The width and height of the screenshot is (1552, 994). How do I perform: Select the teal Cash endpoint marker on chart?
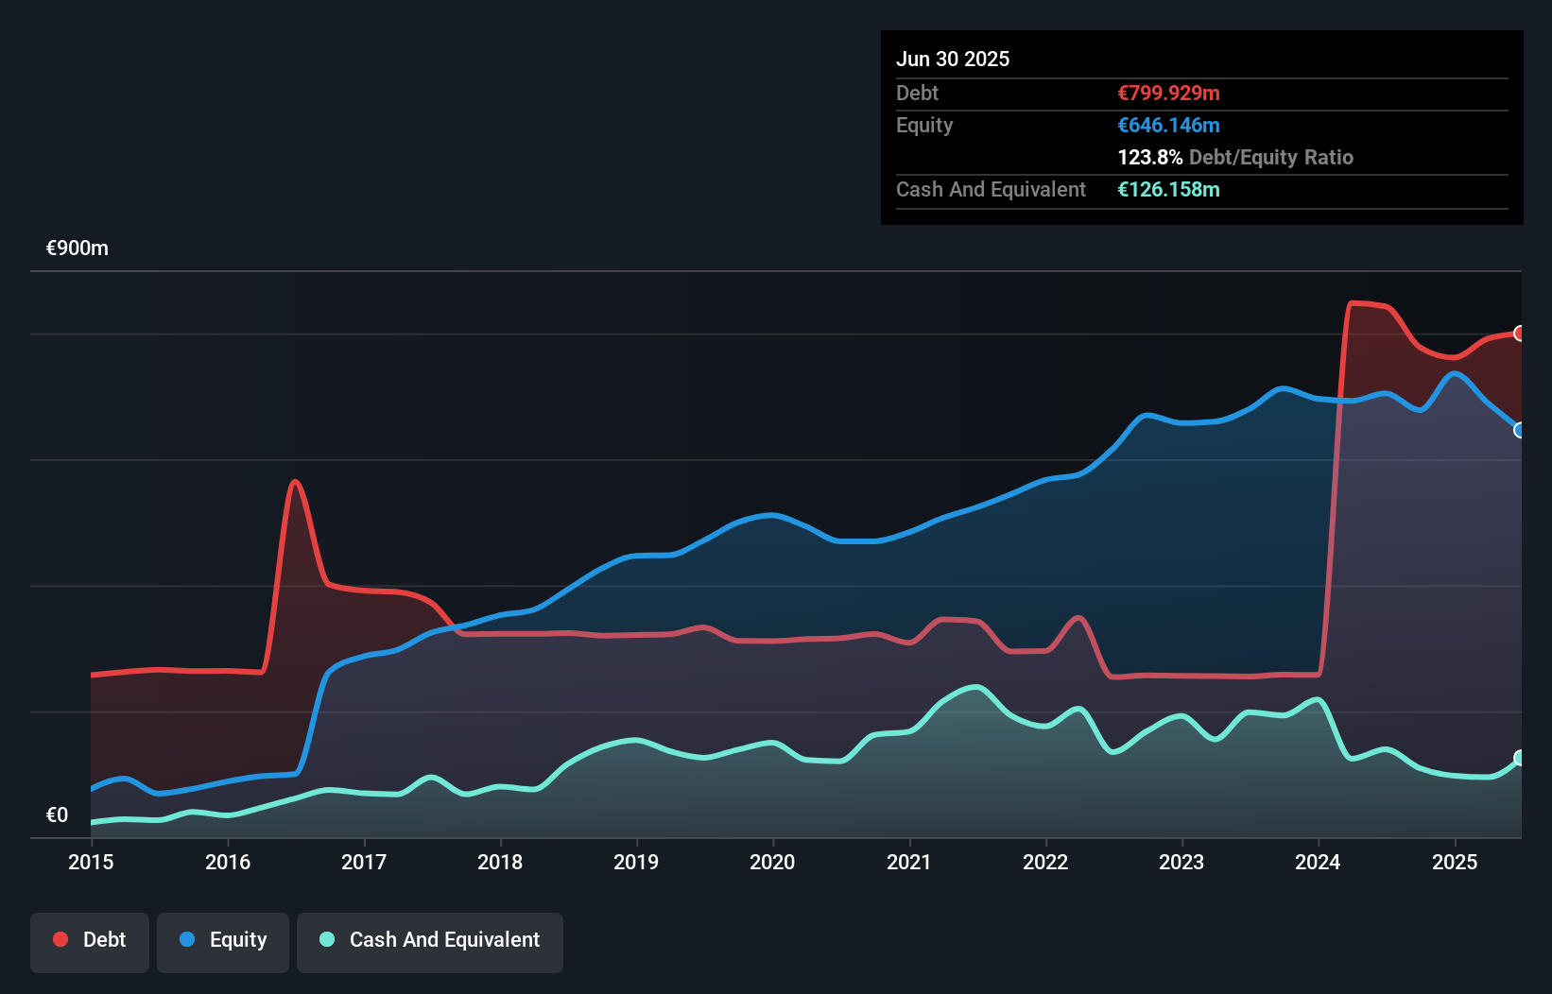1520,757
